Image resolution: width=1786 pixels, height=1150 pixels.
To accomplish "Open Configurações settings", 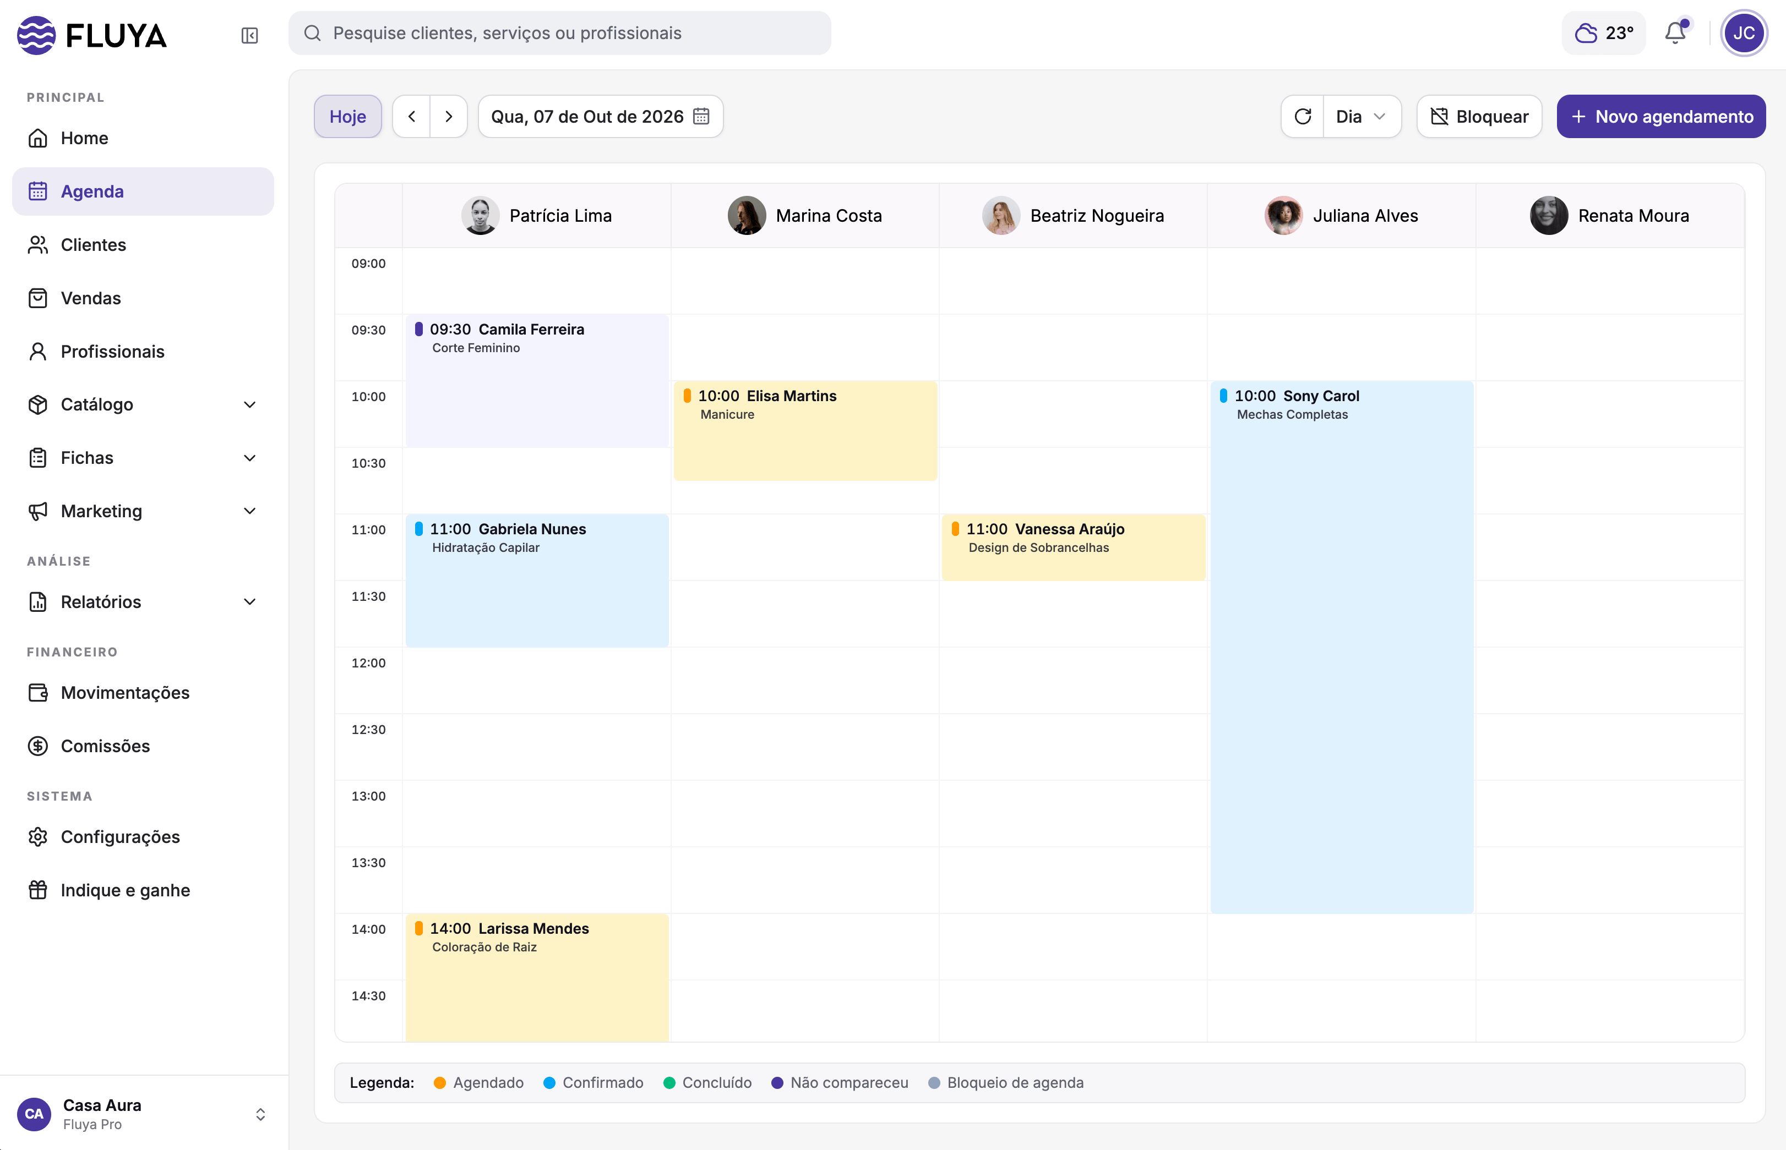I will [143, 836].
